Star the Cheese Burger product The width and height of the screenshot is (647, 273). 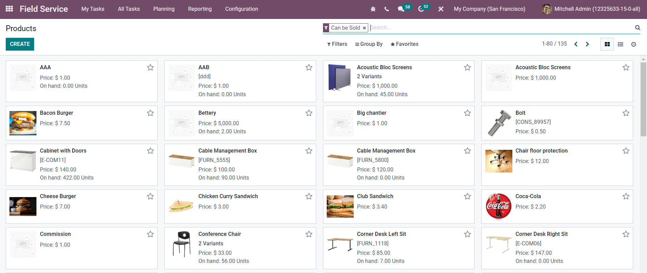coord(151,196)
